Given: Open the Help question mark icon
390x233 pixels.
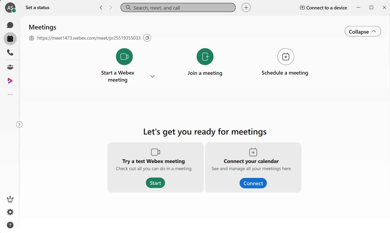Looking at the screenshot, I should click(10, 225).
